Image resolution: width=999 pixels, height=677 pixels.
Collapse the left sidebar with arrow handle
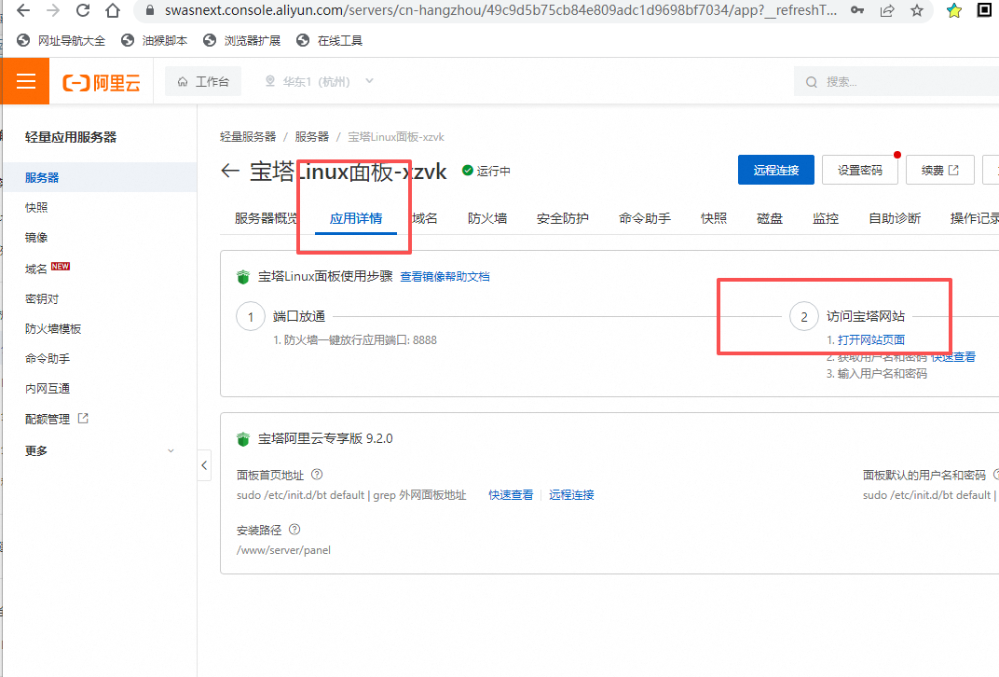pyautogui.click(x=204, y=465)
